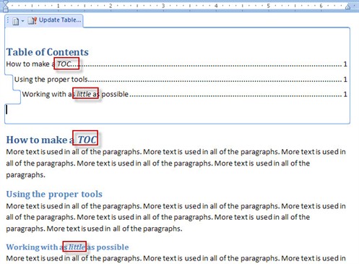
Task: Click the italic 'little' in the third heading
Action: pos(77,247)
